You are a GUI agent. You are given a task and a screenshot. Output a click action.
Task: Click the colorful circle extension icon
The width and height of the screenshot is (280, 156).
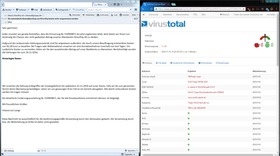point(272,9)
